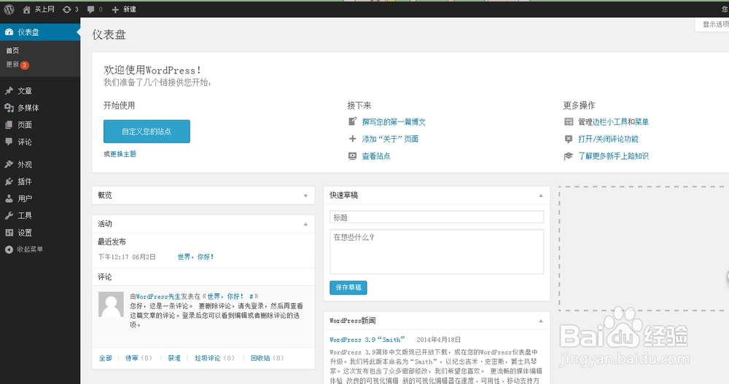Collapse the 活动 panel with its arrow
The width and height of the screenshot is (729, 384).
point(305,225)
